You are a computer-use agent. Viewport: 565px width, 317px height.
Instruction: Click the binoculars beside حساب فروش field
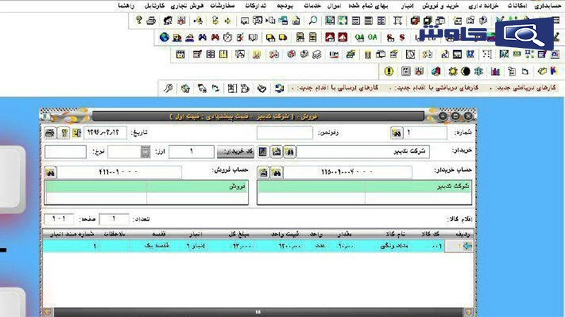pos(50,173)
